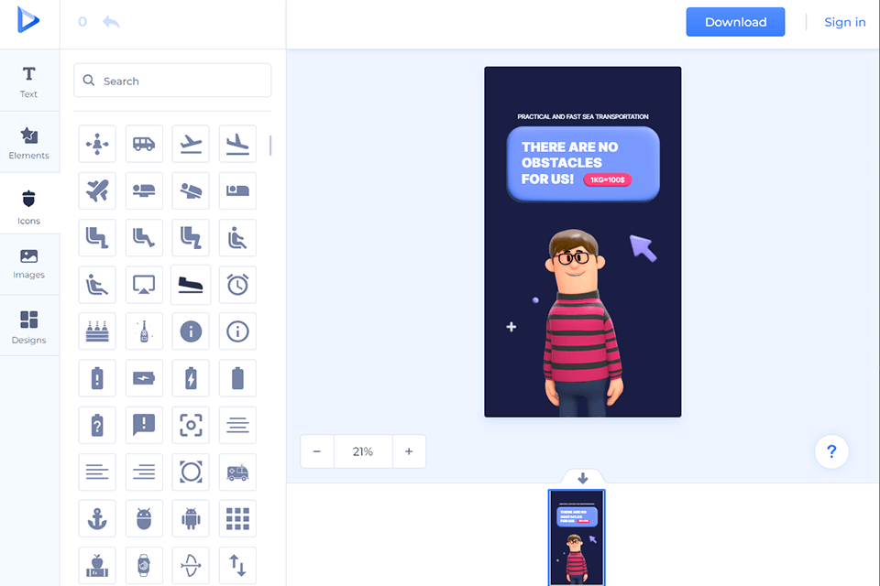Screen dimensions: 880x586
Task: Insert the speech bubble exclamation icon
Action: pos(144,425)
